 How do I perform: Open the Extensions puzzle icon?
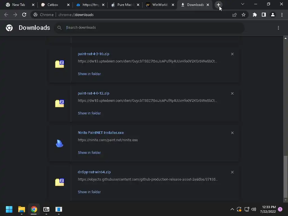[255, 15]
